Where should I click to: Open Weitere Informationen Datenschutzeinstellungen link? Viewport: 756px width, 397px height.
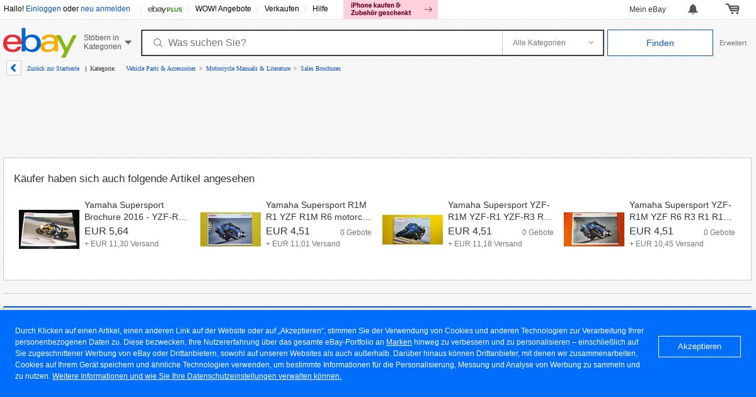[x=197, y=376]
